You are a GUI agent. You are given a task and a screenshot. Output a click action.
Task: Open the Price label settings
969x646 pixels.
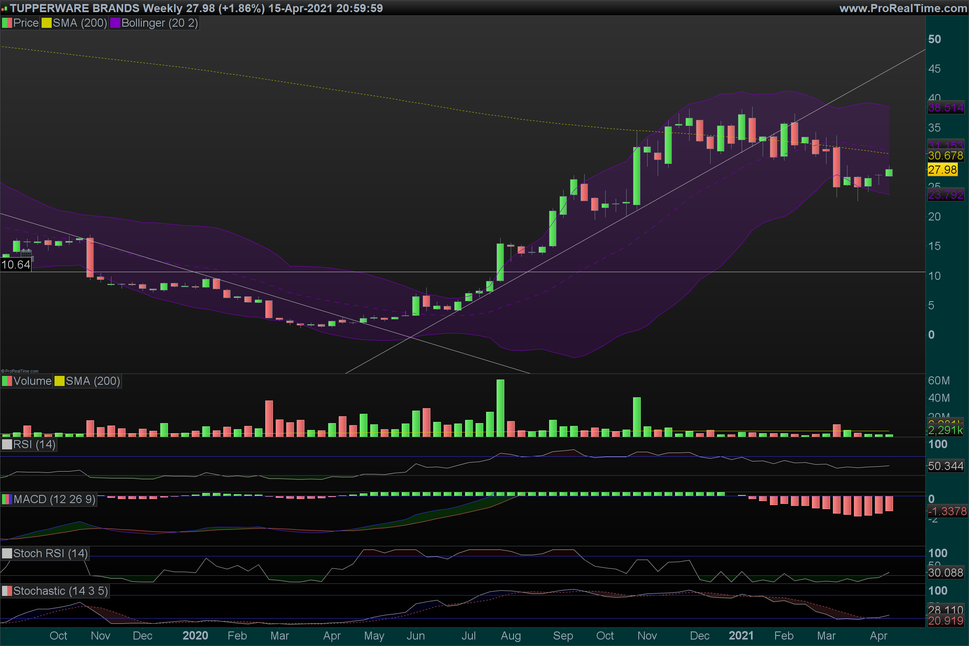pos(25,23)
